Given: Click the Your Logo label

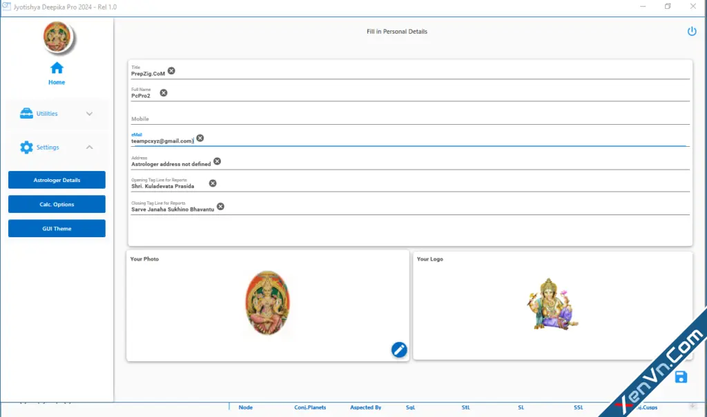Looking at the screenshot, I should [429, 259].
